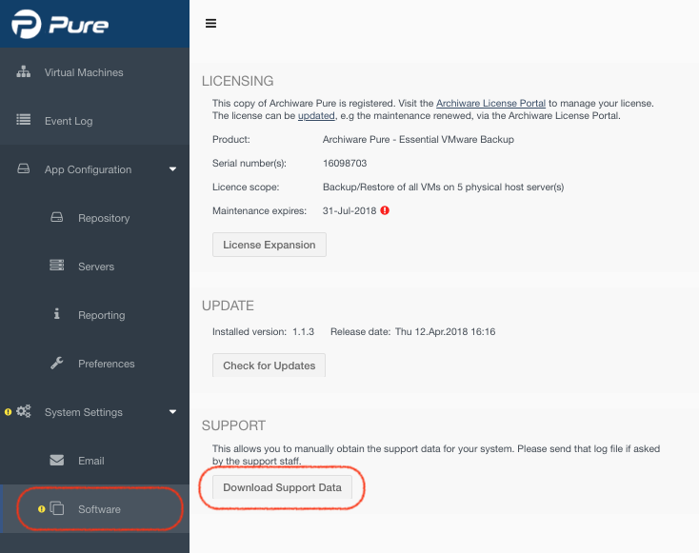Click the Event Log list icon

23,120
